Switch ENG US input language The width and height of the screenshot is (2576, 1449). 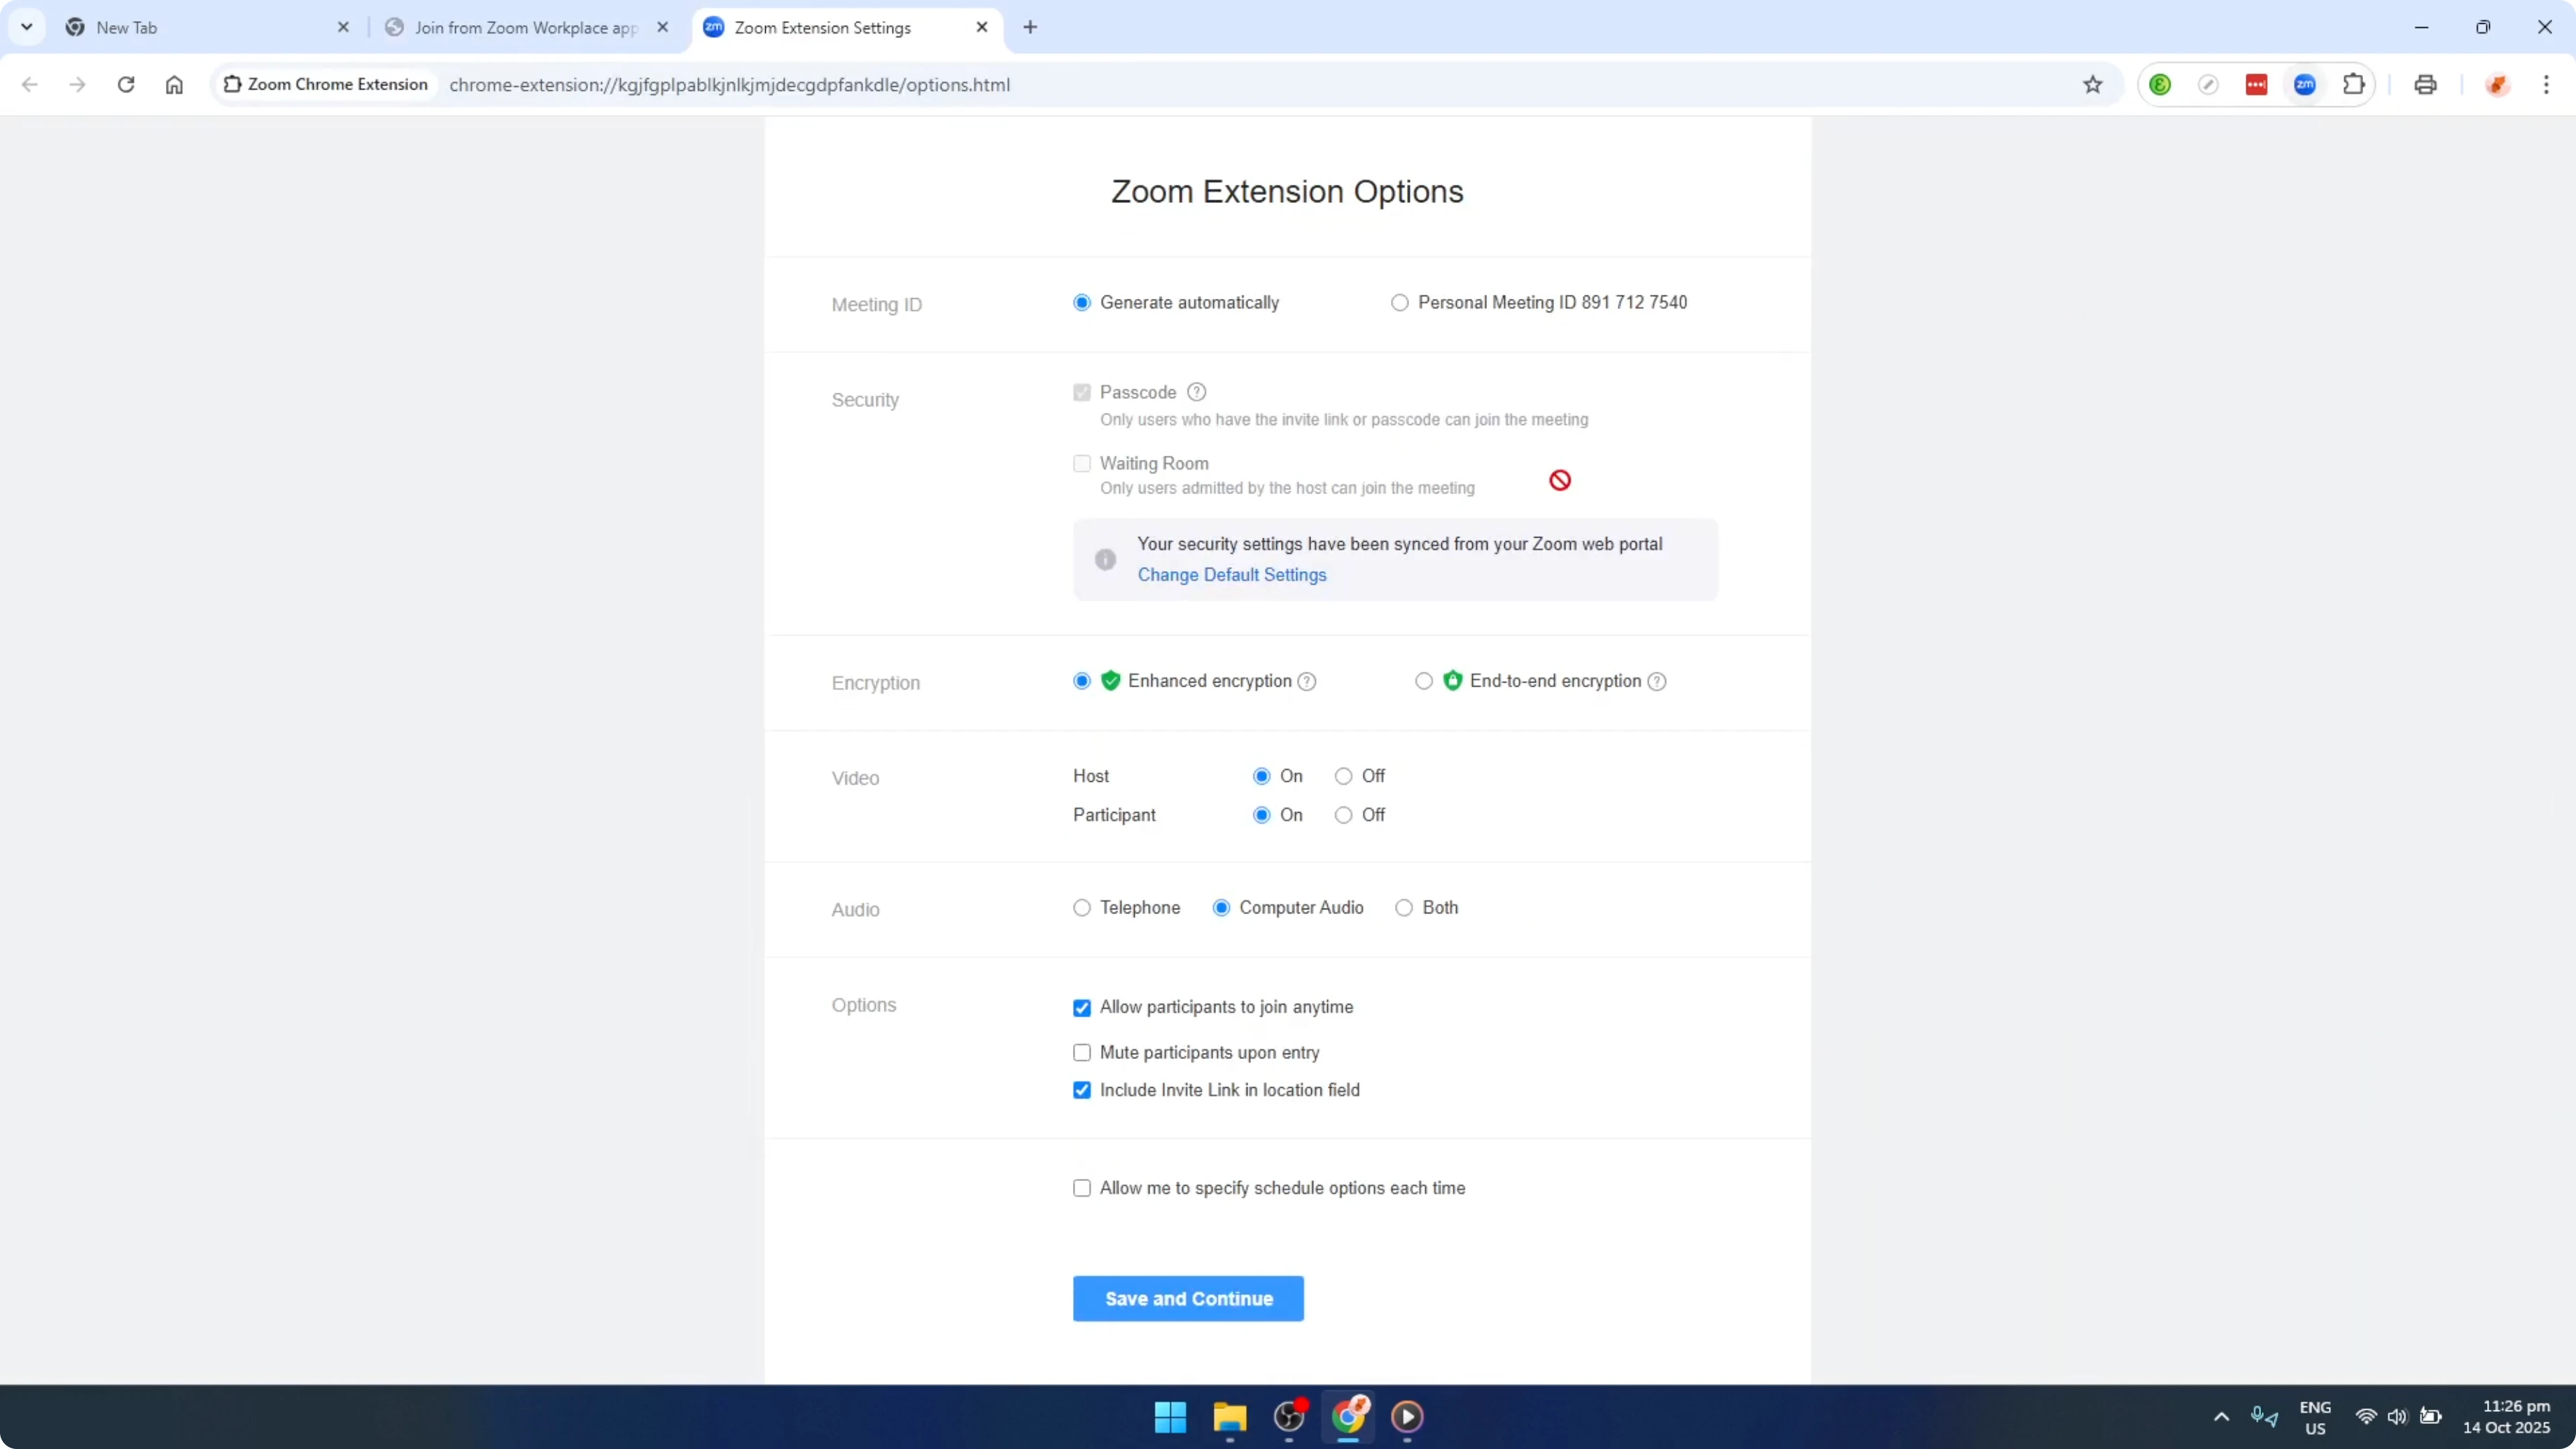2315,1418
